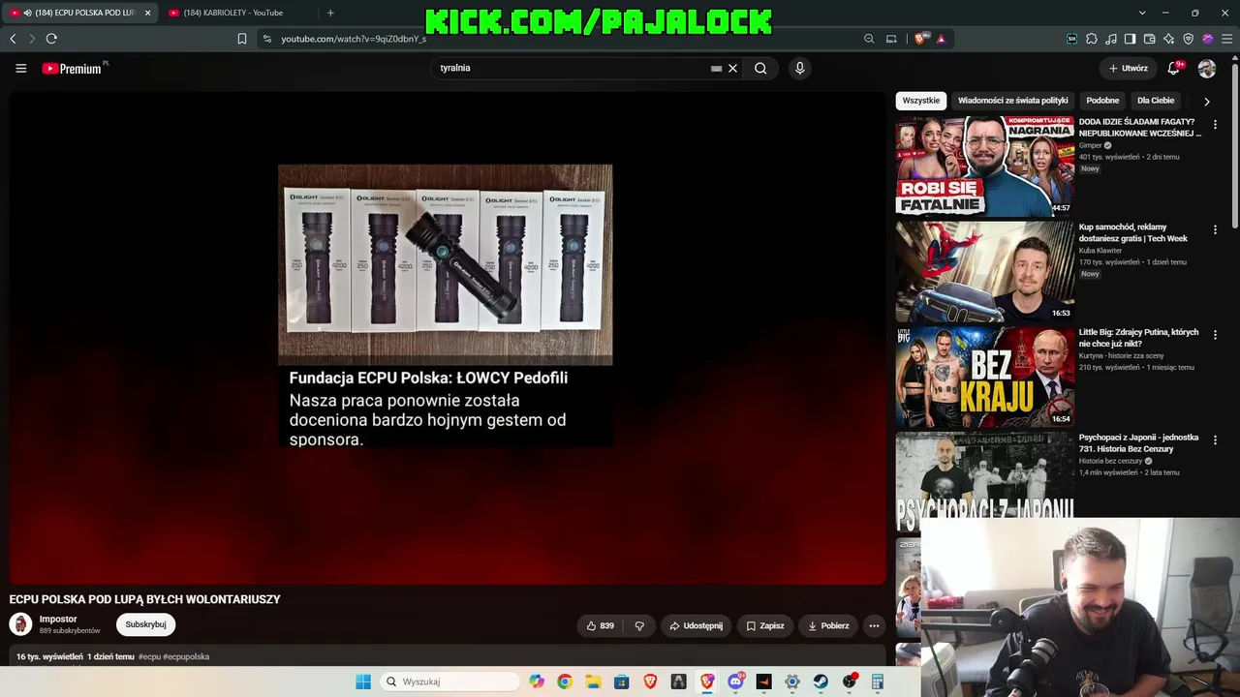The image size is (1240, 697).
Task: Open the on-screen keyboard in the search box
Action: pyautogui.click(x=716, y=69)
